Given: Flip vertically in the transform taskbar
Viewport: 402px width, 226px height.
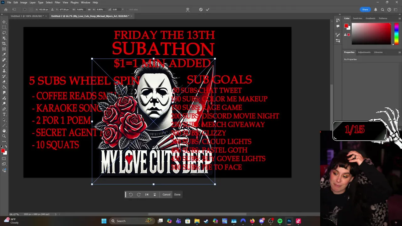Looking at the screenshot, I should point(155,195).
